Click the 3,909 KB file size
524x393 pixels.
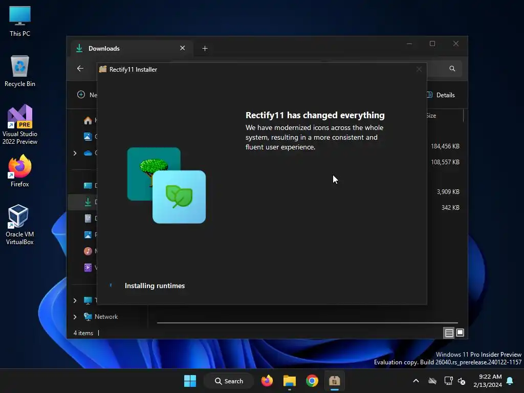point(448,192)
